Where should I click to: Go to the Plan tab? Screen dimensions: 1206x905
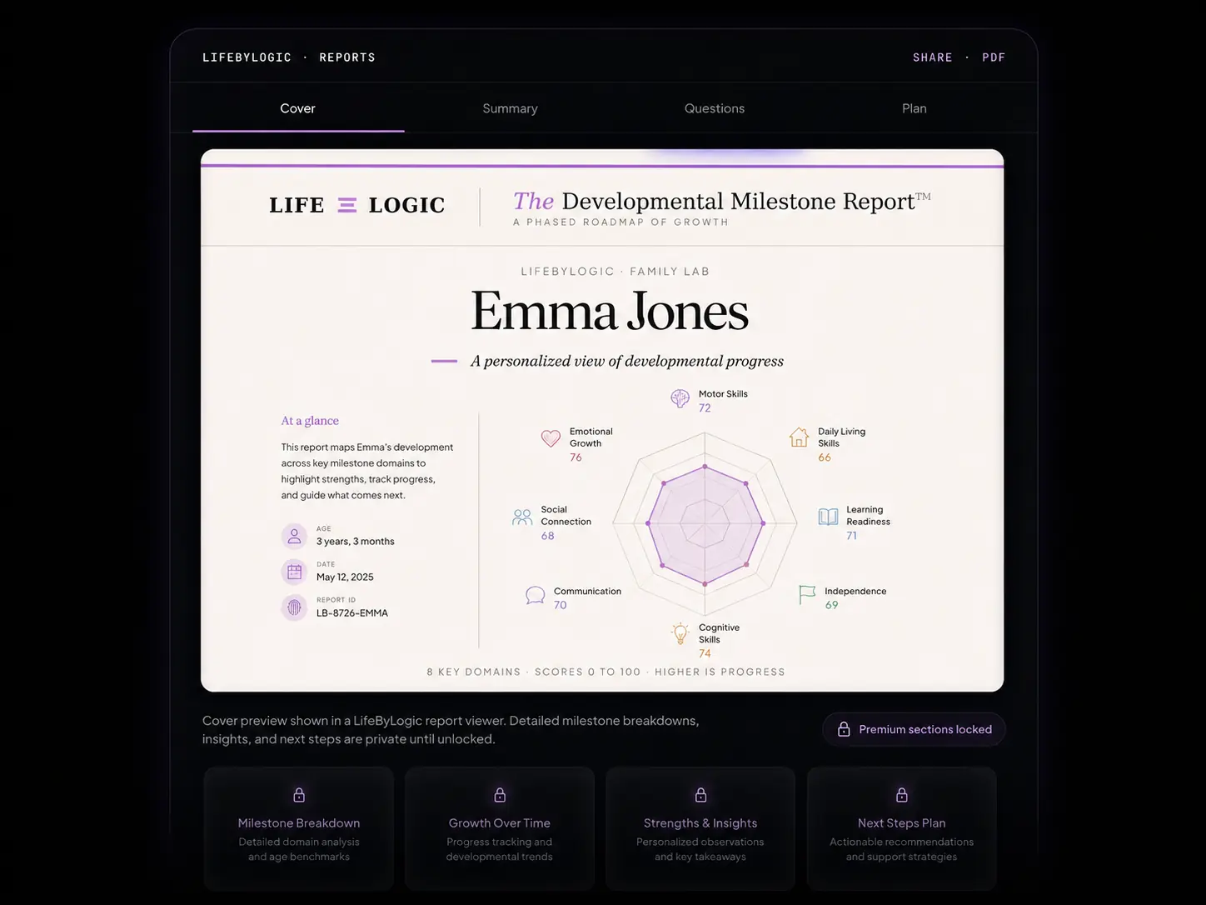coord(914,108)
